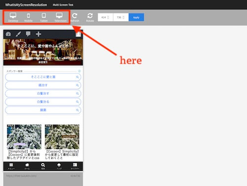Click the width field stepper arrows
Image resolution: width=247 pixels, height=186 pixels.
[x=108, y=17]
